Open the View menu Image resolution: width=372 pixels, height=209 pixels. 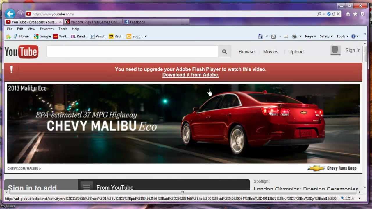[31, 29]
